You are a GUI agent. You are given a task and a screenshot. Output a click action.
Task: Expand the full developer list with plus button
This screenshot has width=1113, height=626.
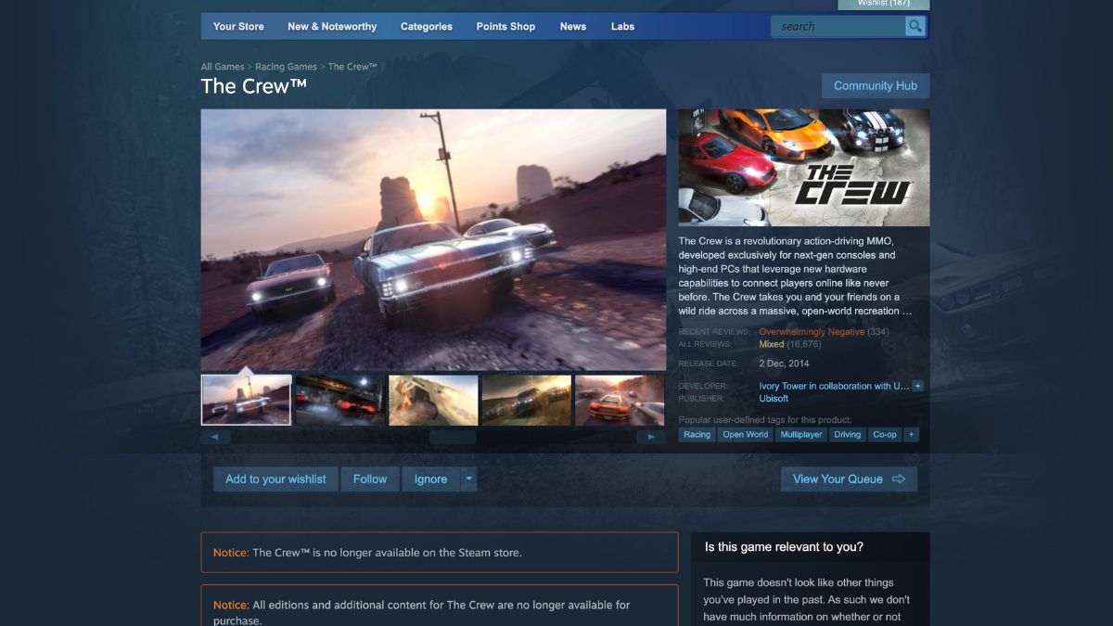[915, 386]
